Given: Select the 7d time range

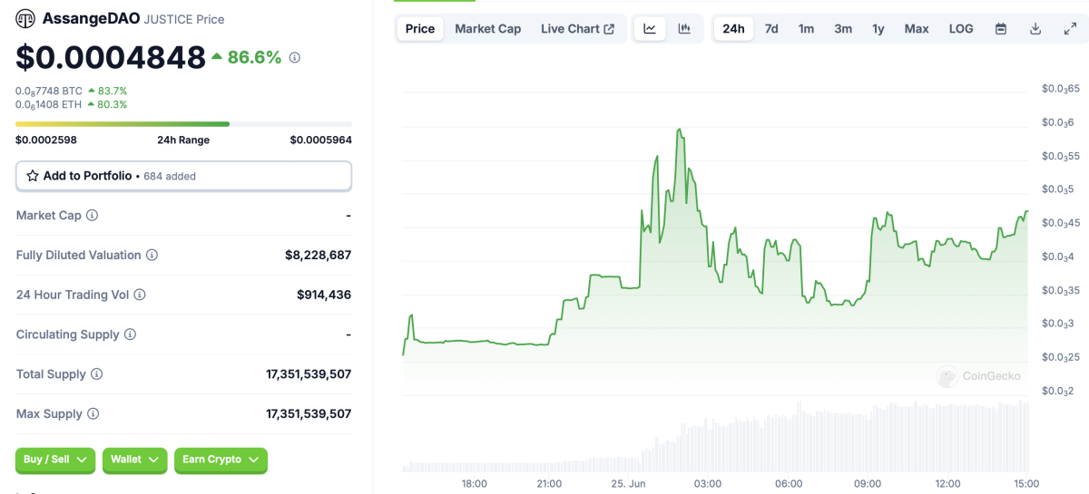Looking at the screenshot, I should 771,29.
